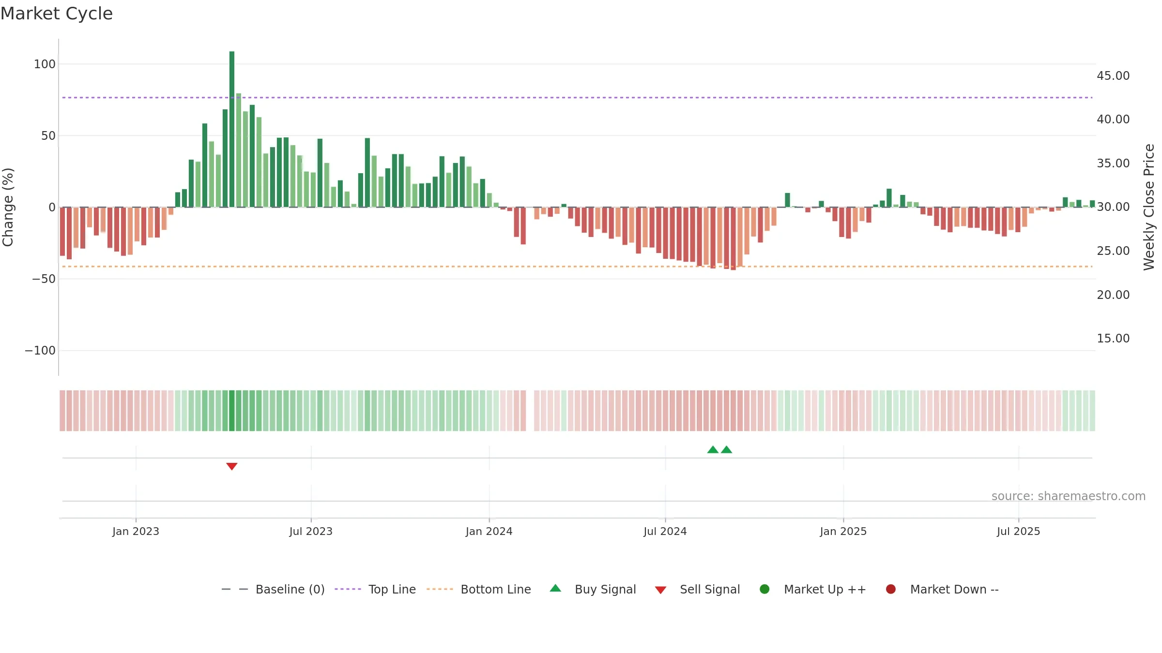The image size is (1162, 653).
Task: Click the gray dashed Baseline legend sample
Action: tap(235, 589)
